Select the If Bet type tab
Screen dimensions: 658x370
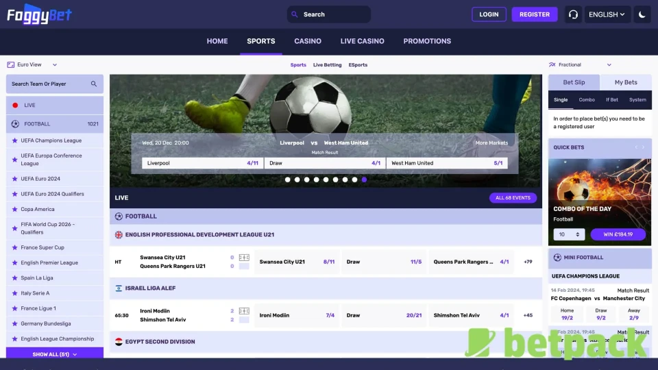coord(612,100)
